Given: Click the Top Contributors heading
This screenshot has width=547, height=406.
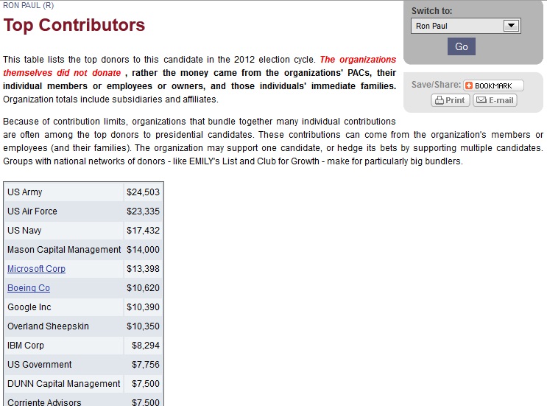Looking at the screenshot, I should (x=74, y=26).
